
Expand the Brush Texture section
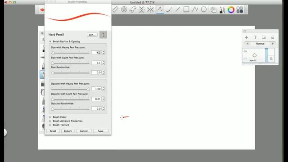pos(50,125)
